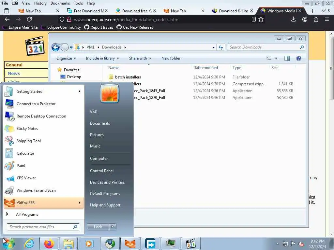
Task: Open a new browser tab
Action: coord(312,11)
